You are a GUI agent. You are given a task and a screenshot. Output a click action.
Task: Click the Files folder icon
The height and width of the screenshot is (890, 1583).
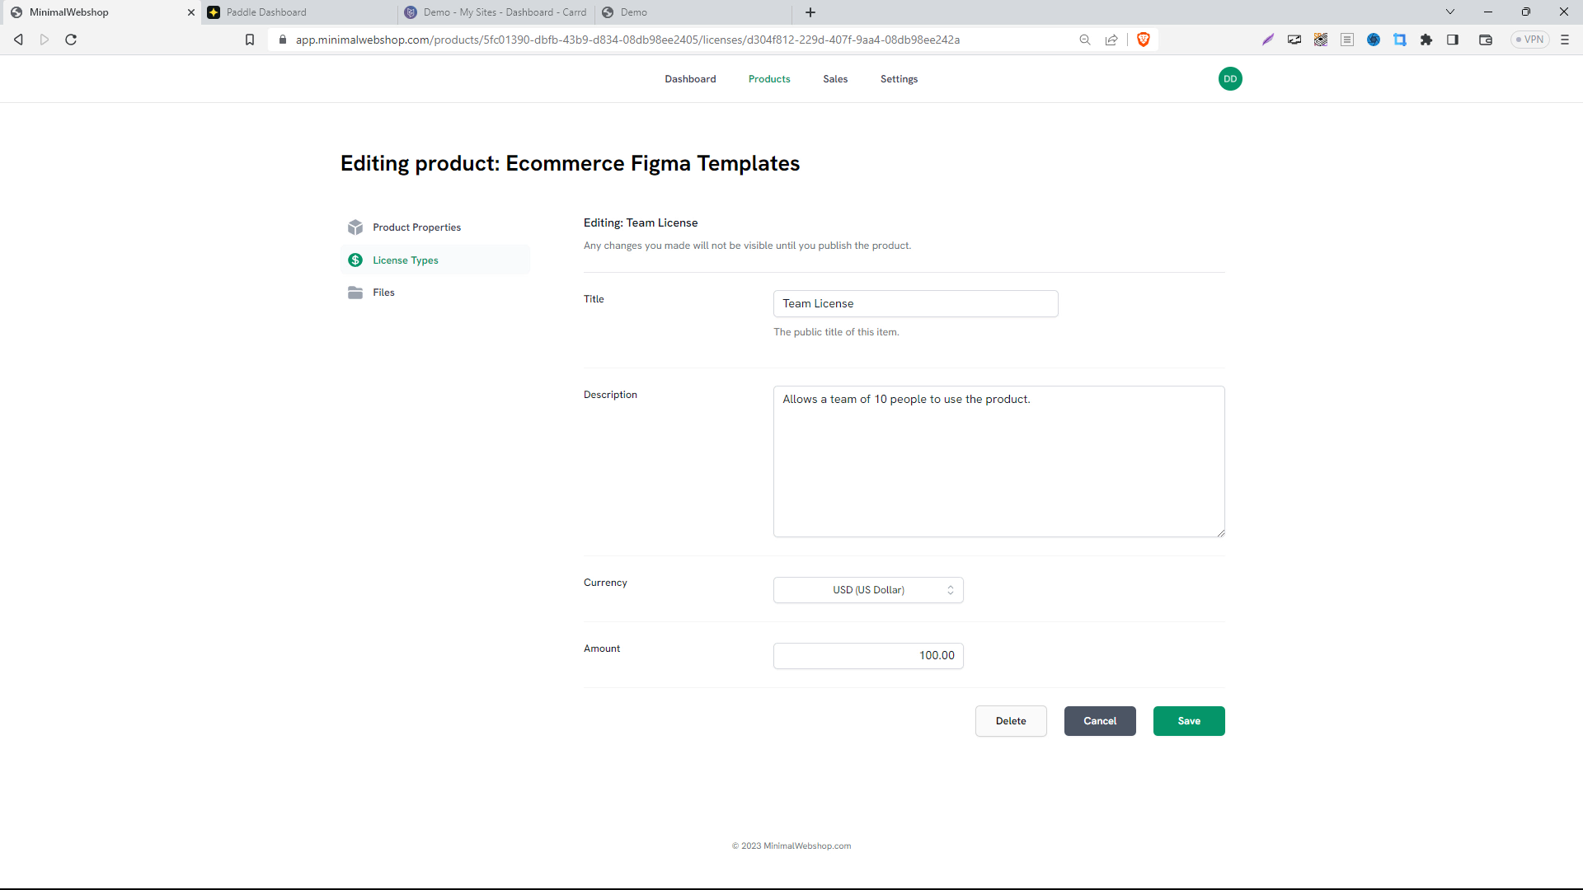tap(355, 293)
